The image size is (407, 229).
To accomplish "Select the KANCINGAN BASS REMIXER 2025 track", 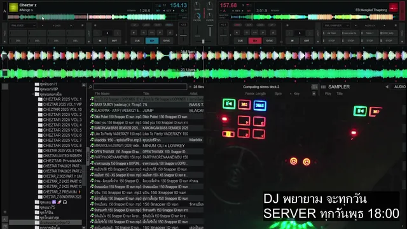I will pos(147,128).
